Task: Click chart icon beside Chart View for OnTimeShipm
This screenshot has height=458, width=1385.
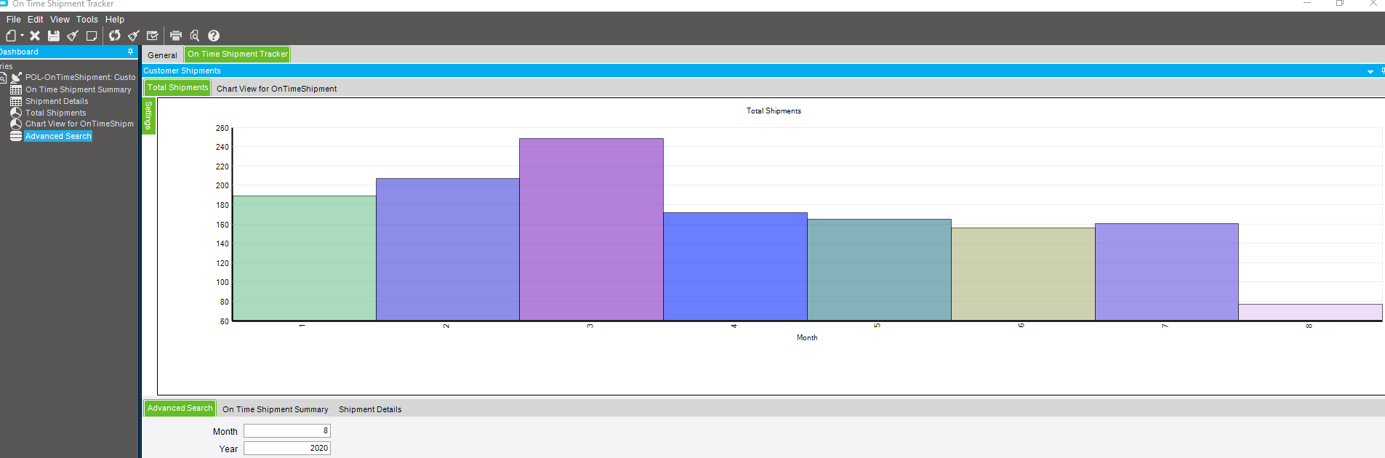Action: [16, 124]
